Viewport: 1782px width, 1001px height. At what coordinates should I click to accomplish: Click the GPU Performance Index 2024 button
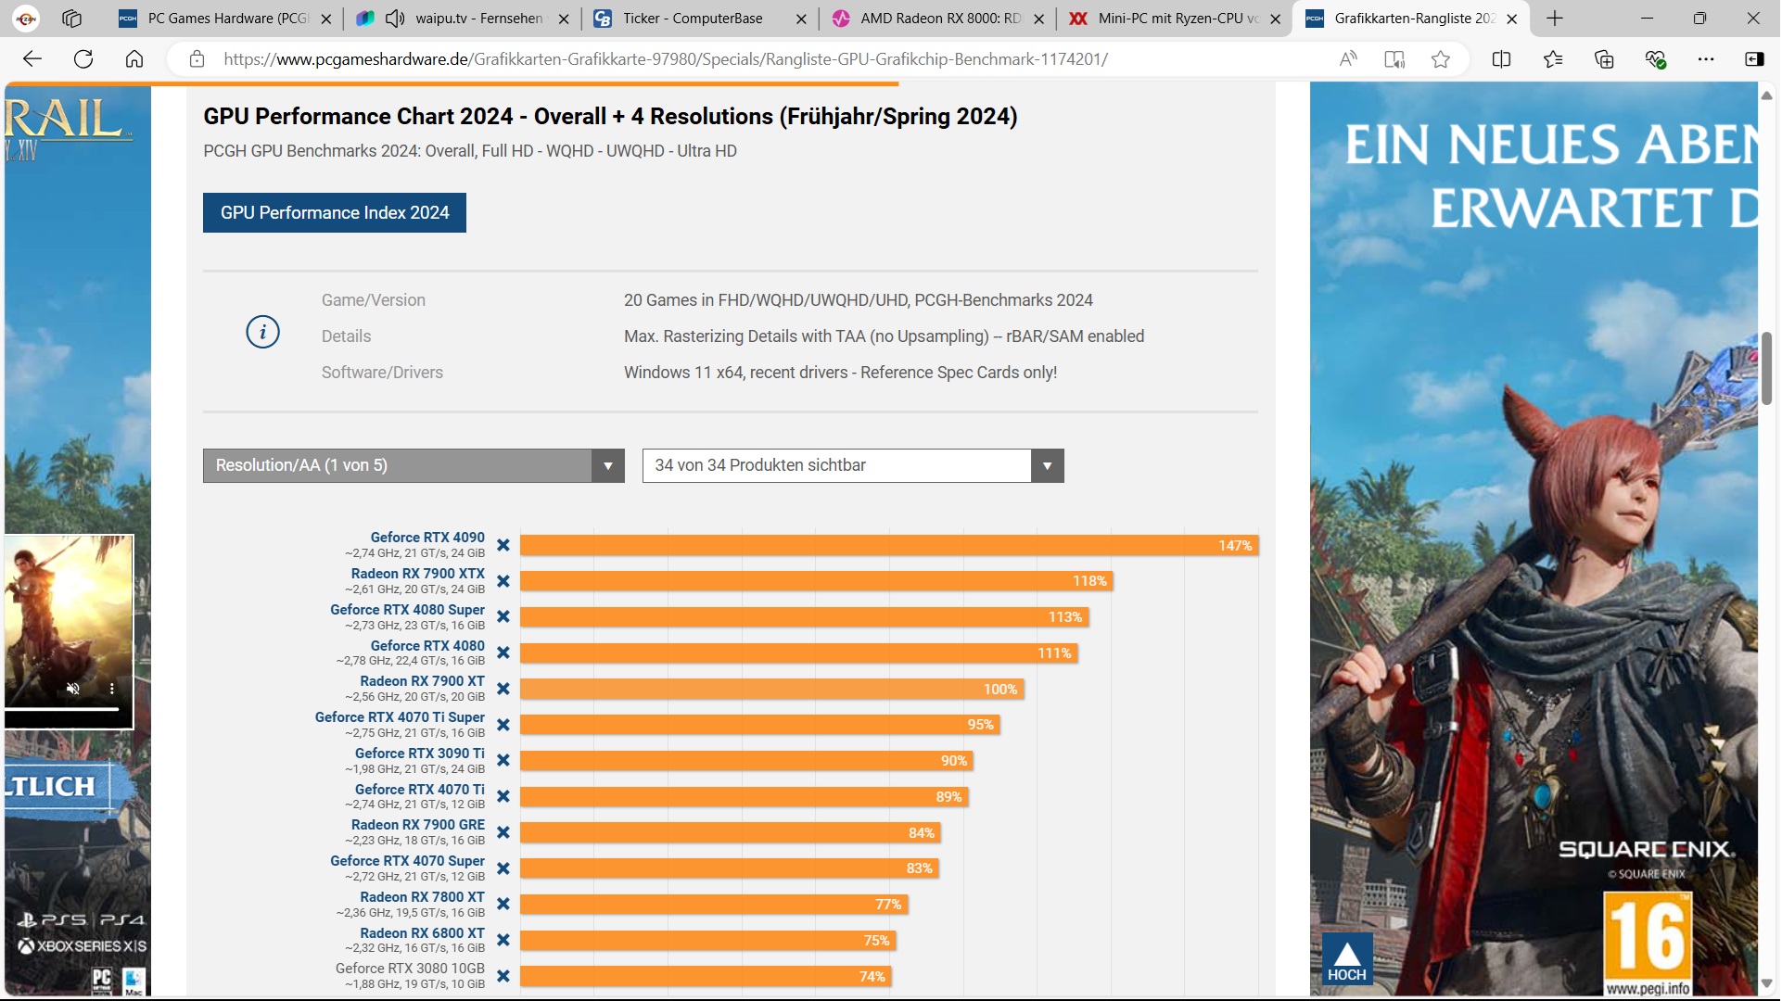coord(334,212)
